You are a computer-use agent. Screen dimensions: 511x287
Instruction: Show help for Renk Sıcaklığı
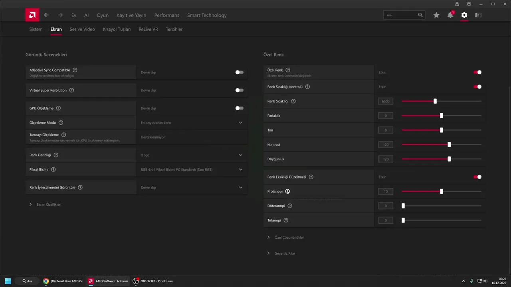(x=293, y=101)
